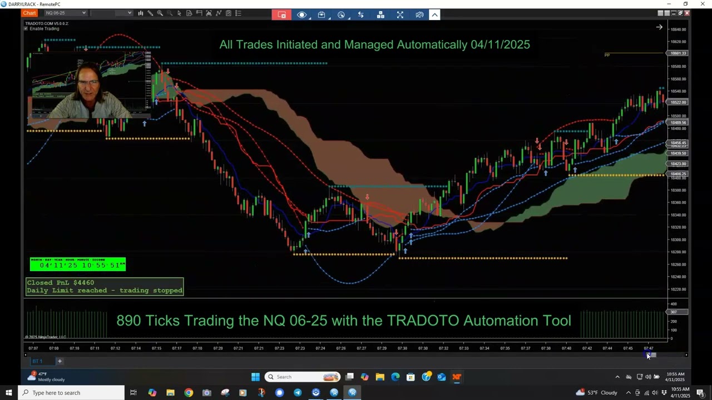Click the red disconnect session icon
The width and height of the screenshot is (712, 400).
pyautogui.click(x=282, y=15)
